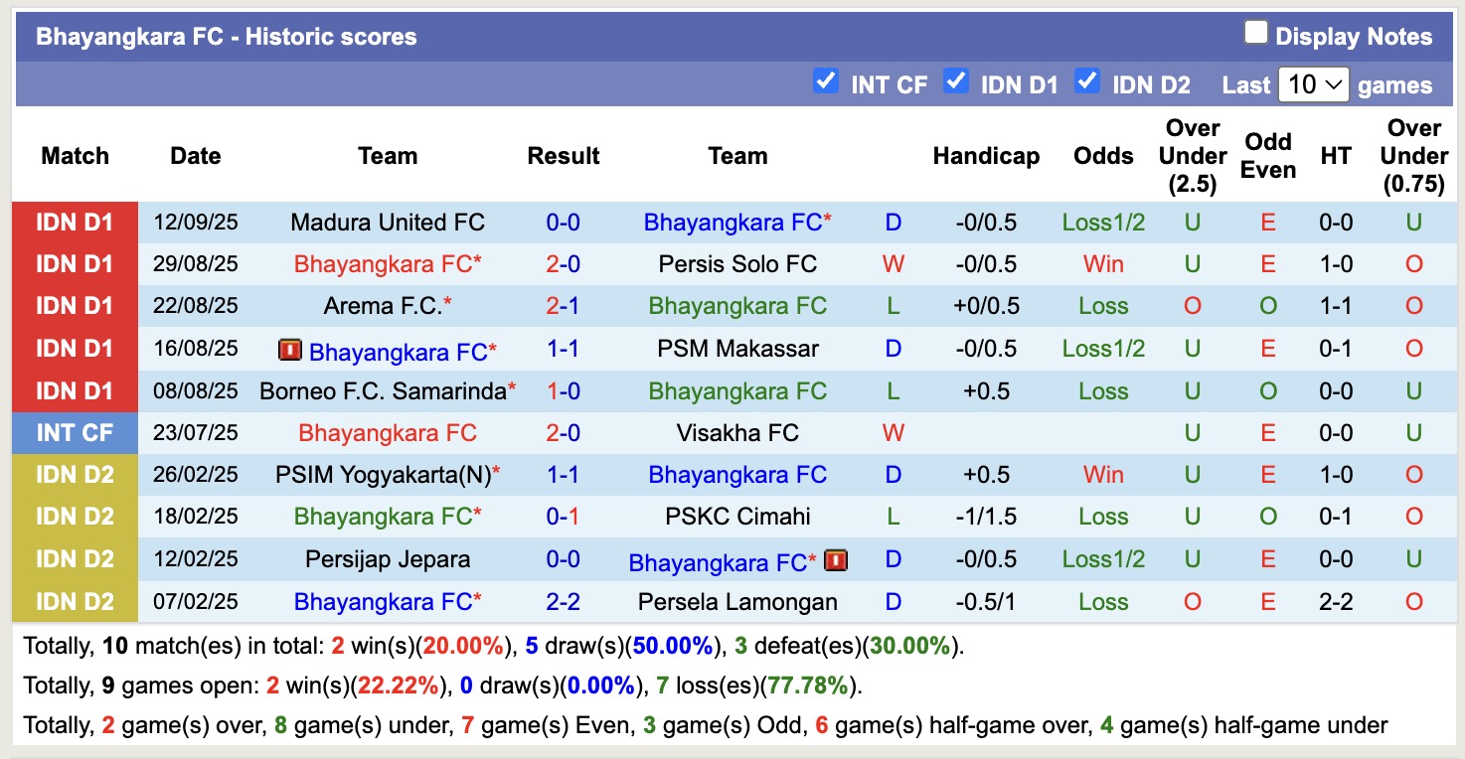The width and height of the screenshot is (1465, 759).
Task: Open the 2-1 result score link
Action: coord(563,306)
